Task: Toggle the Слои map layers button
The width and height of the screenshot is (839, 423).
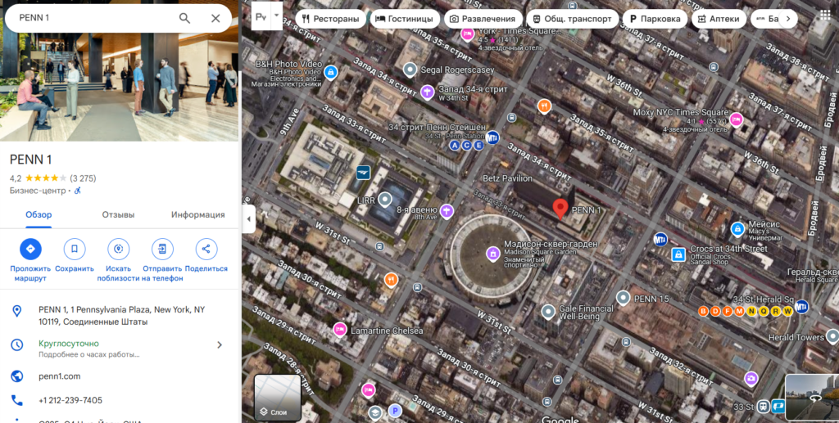Action: 278,398
